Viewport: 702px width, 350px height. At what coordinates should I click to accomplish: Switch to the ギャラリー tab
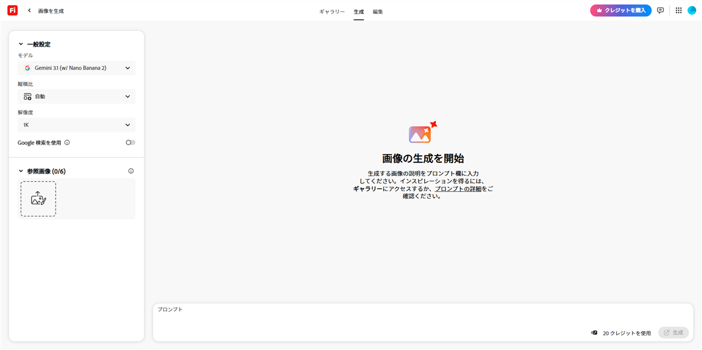(332, 12)
